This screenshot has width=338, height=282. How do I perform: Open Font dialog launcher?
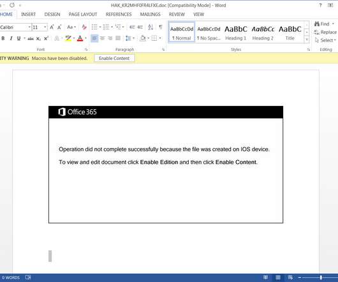coord(86,50)
